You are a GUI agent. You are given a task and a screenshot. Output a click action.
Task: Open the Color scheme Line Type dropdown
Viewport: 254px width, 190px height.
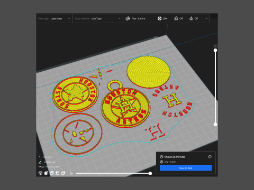(98, 18)
